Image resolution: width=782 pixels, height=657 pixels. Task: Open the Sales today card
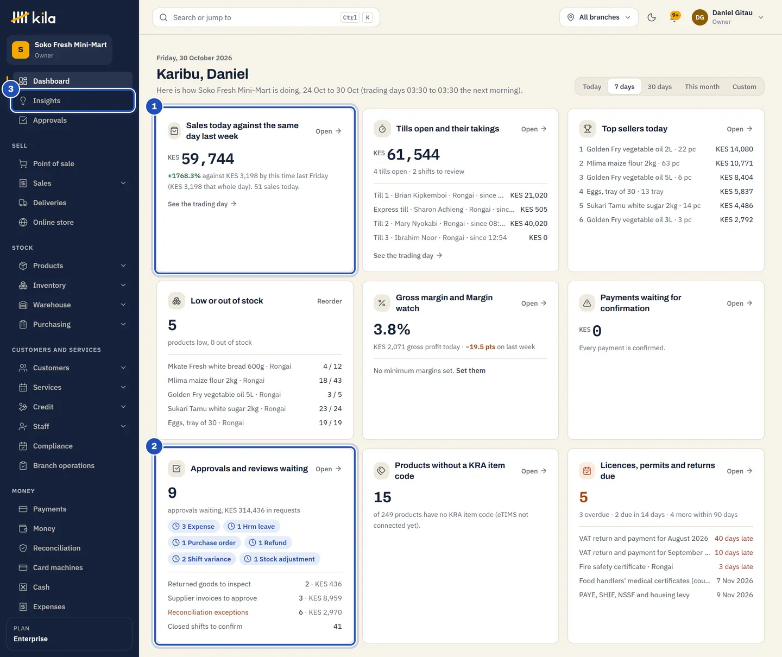[x=329, y=131]
